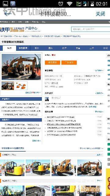The width and height of the screenshot is (110, 196).
Task: Tap the reviewer avatar under 用户点评
Action: point(47,99)
